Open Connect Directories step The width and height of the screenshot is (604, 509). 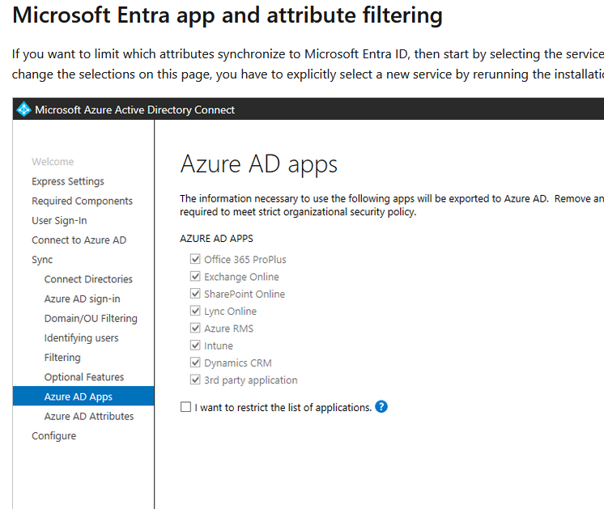pos(88,279)
